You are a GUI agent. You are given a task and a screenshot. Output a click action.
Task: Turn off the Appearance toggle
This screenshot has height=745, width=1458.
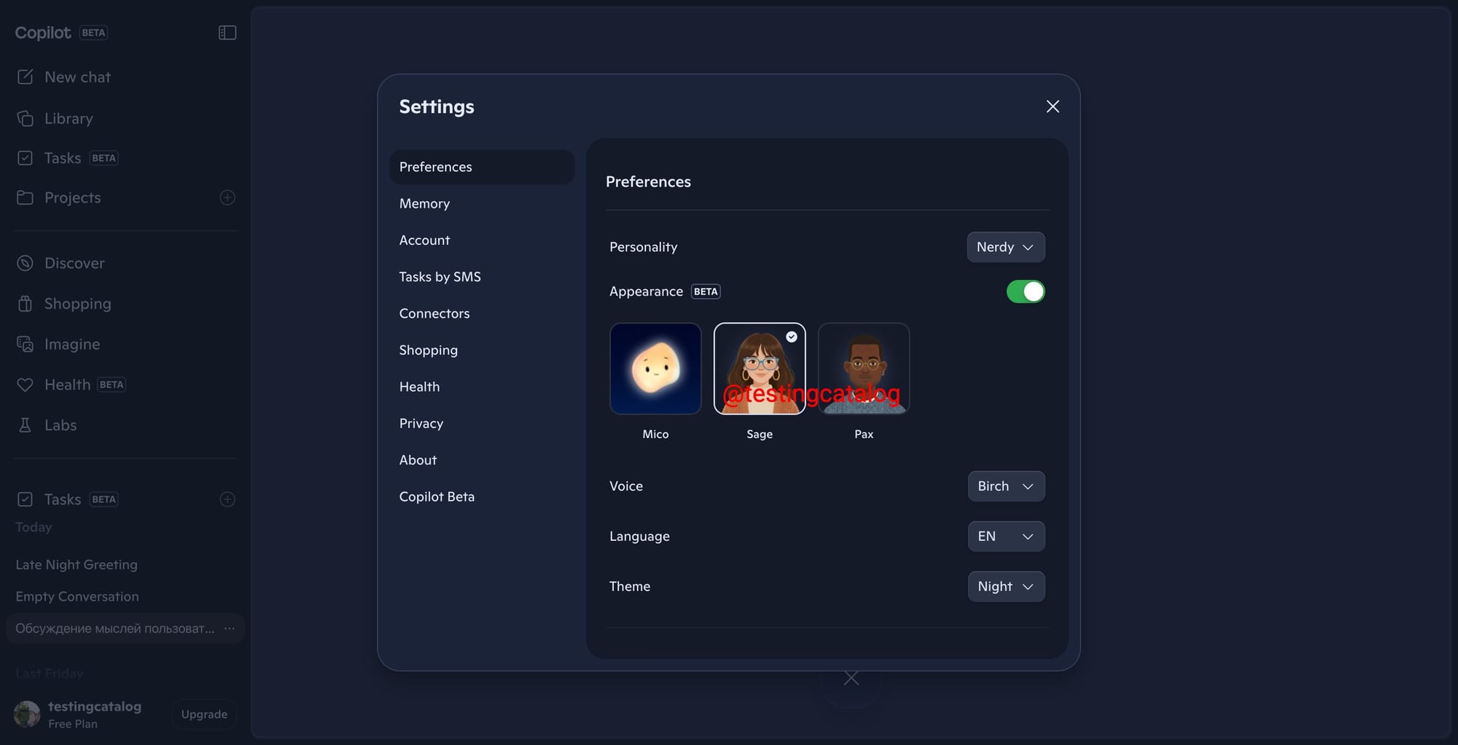tap(1025, 292)
